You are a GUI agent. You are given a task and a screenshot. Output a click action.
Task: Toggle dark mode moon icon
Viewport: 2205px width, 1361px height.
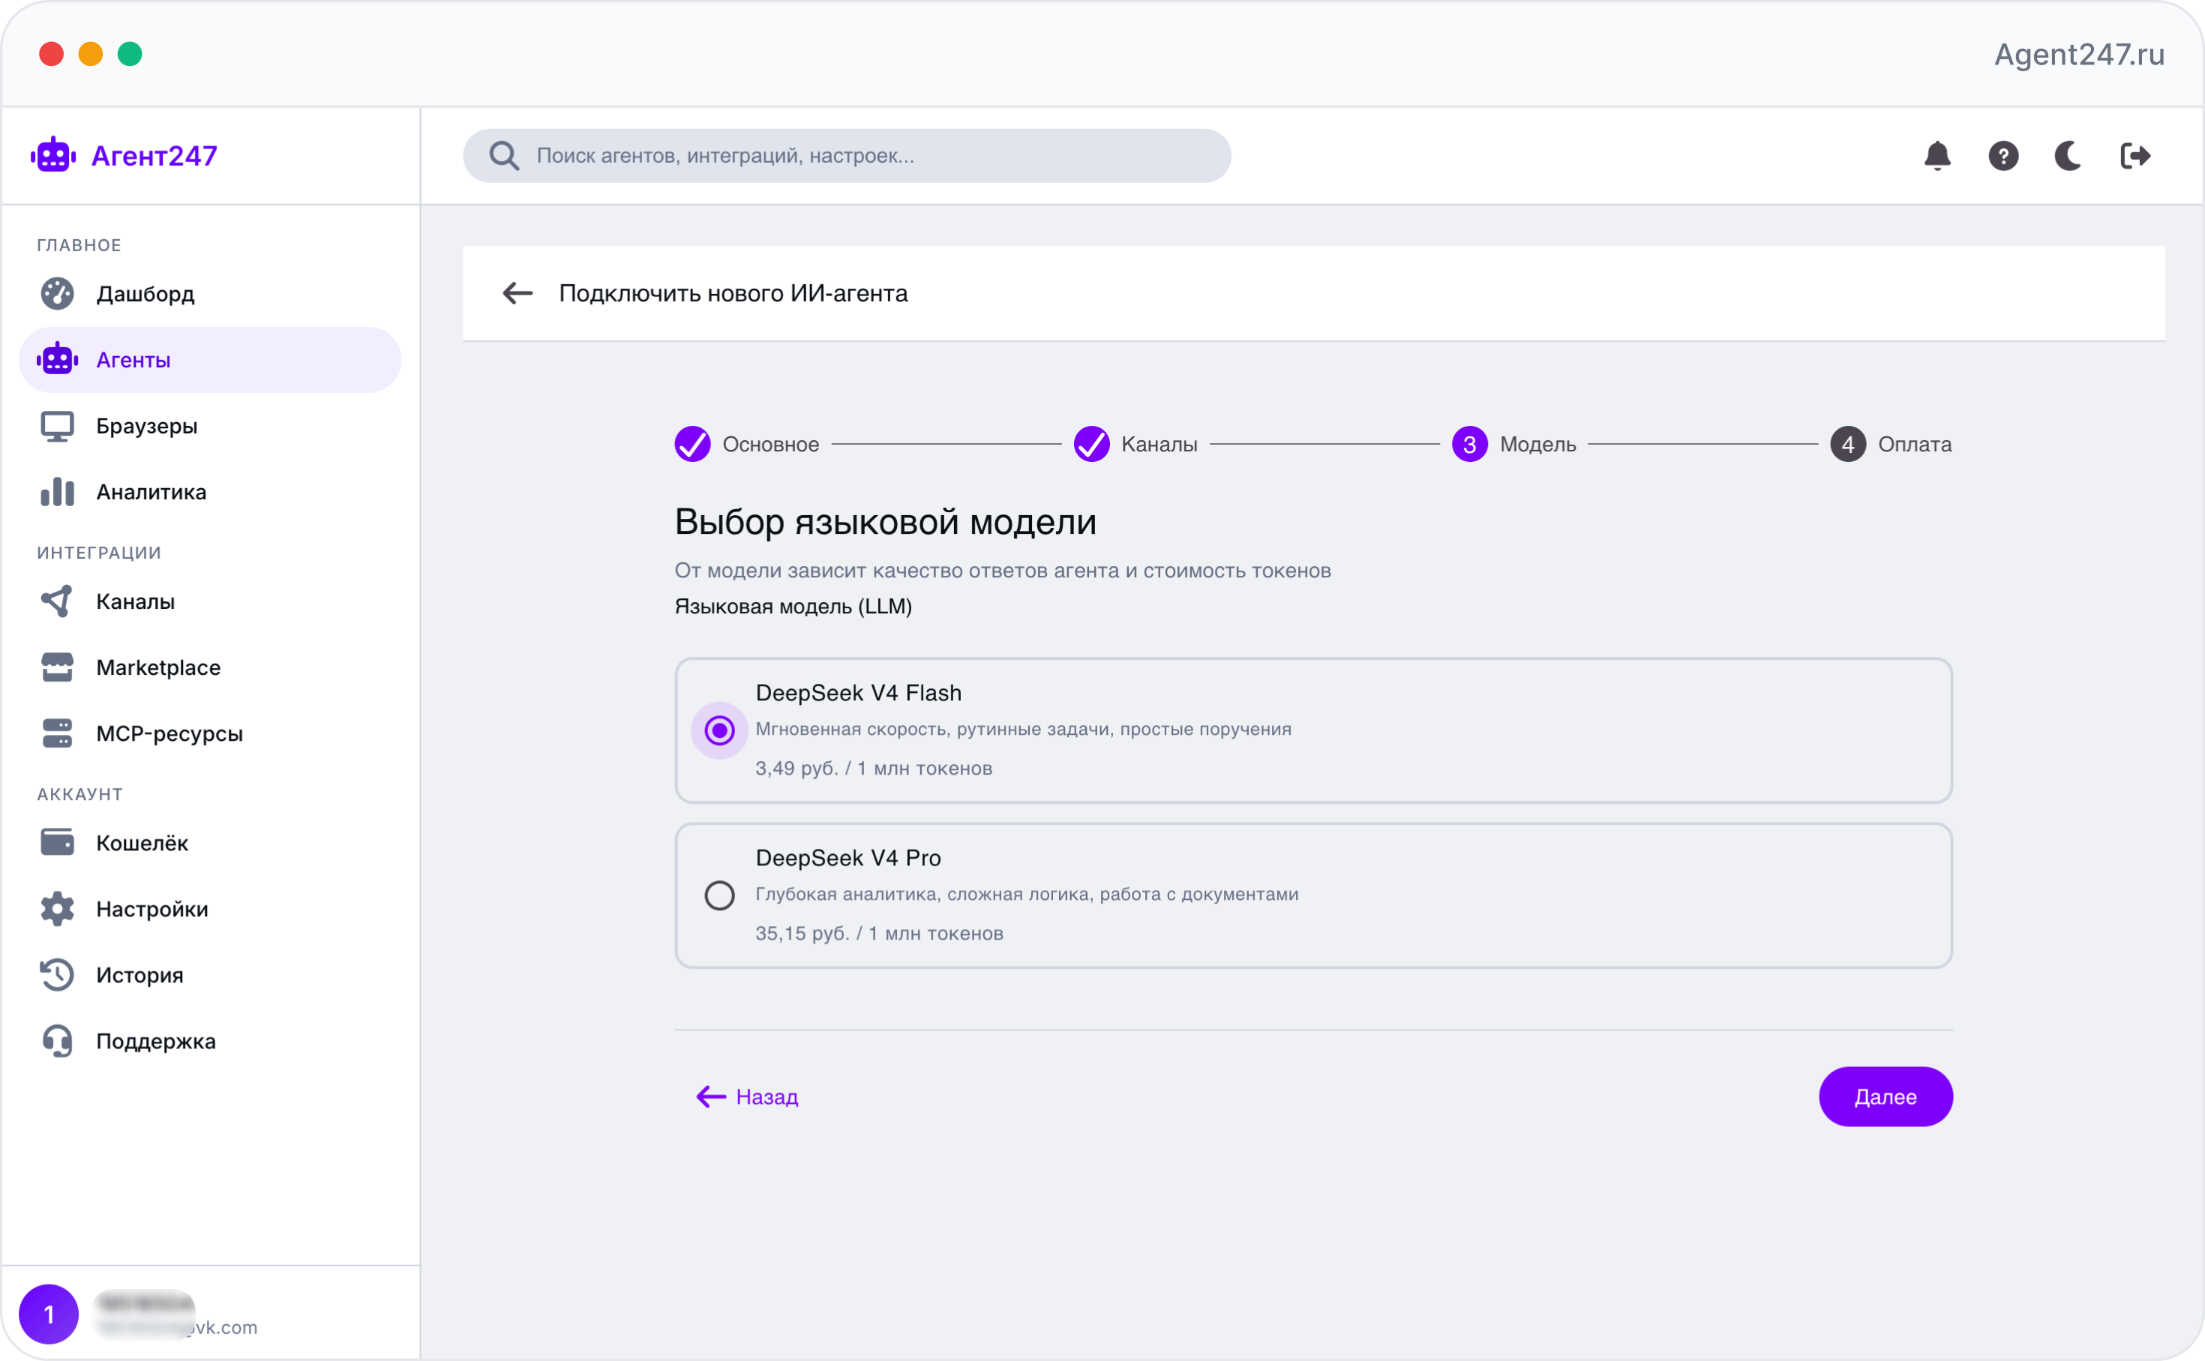coord(2068,156)
